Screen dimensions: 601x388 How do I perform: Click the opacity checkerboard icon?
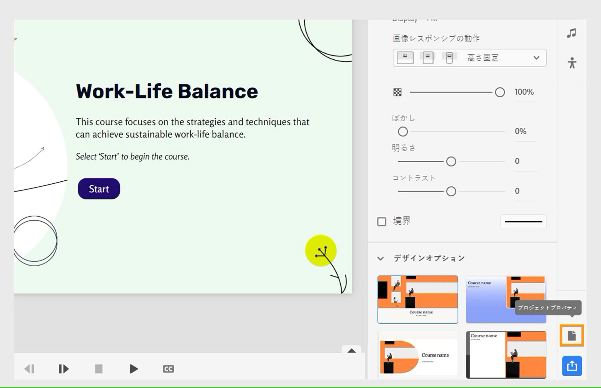[x=397, y=92]
